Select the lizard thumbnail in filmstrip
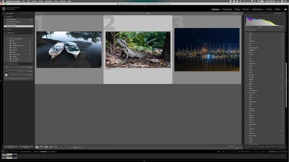Viewport: 289px width, 162px height. (x=9, y=156)
